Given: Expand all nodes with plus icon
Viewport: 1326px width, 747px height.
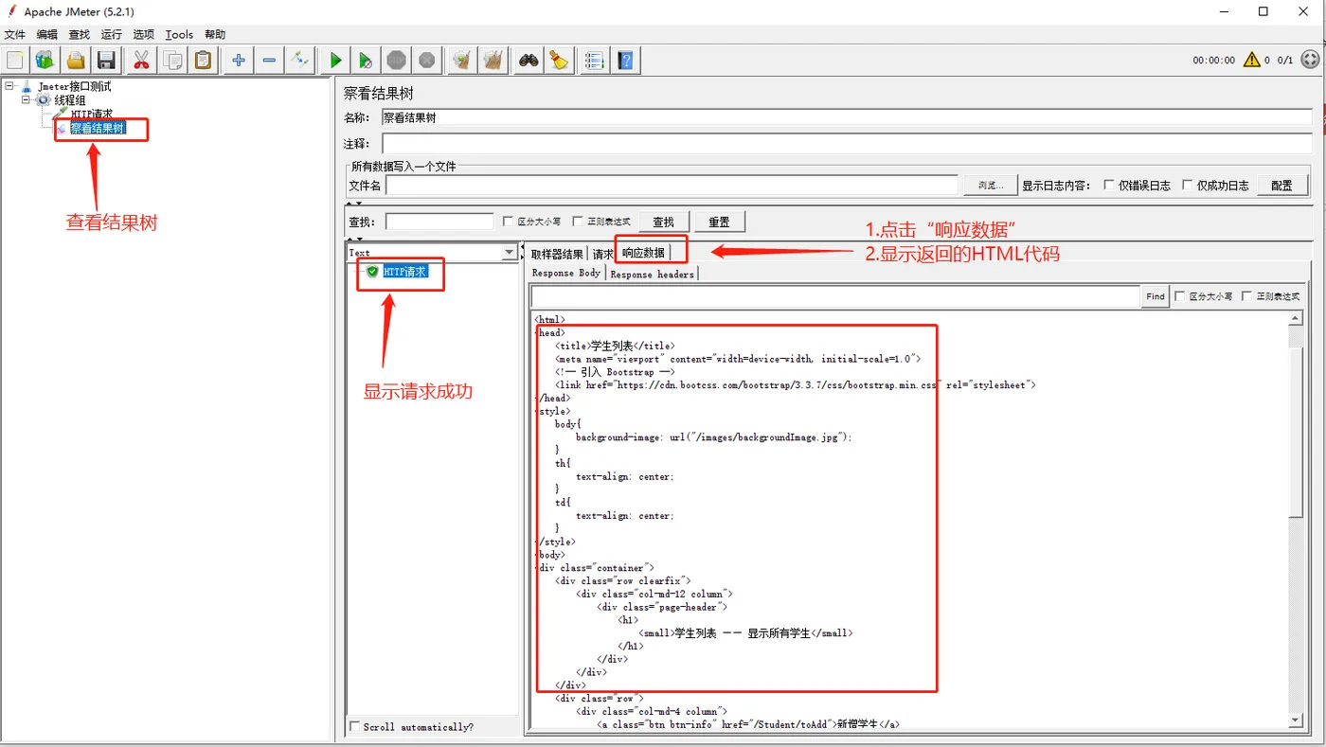Looking at the screenshot, I should (239, 61).
